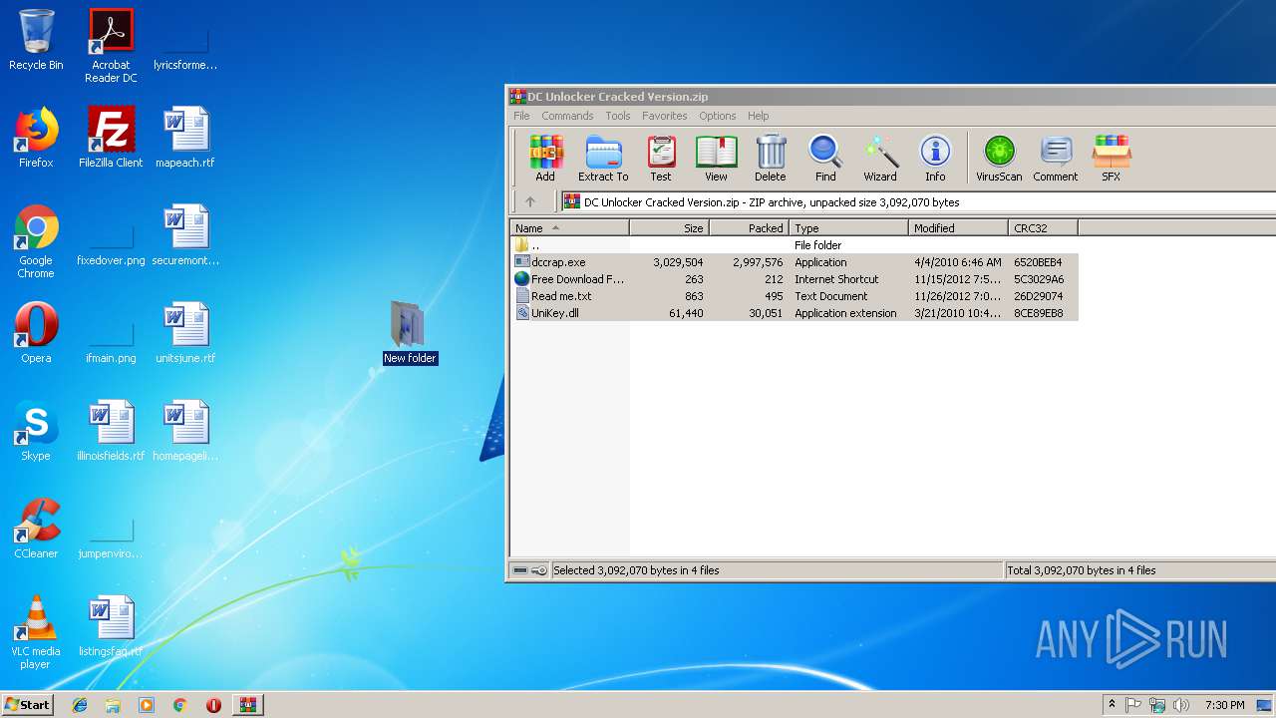Open the Help menu
This screenshot has width=1276, height=718.
[x=758, y=116]
